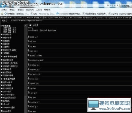Open 查看可写目录 in sidebar
Screen dimensions: 132x113
[7, 60]
